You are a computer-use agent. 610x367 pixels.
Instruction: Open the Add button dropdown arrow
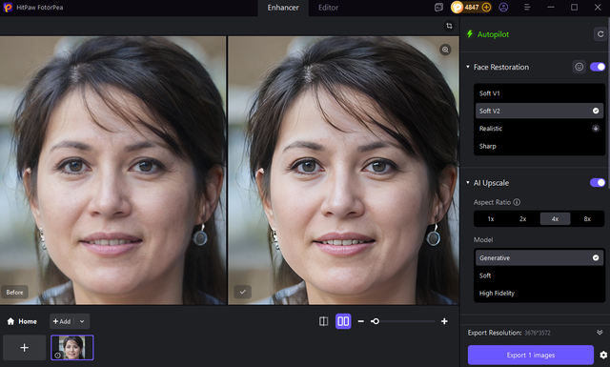pyautogui.click(x=82, y=321)
